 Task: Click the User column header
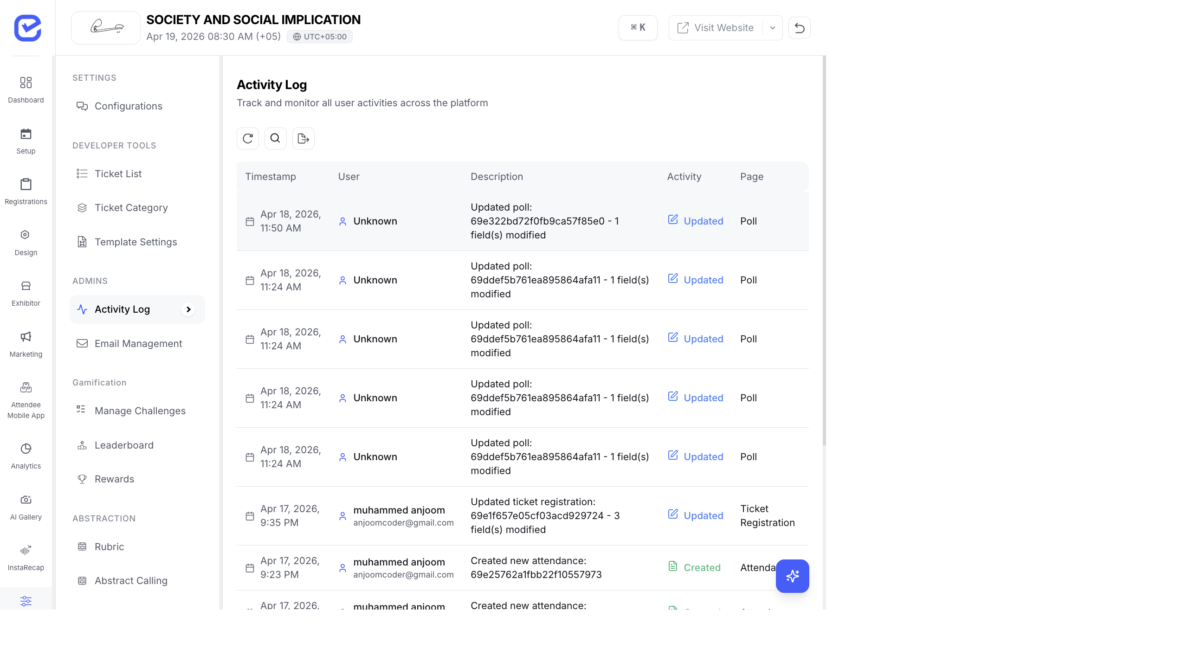coord(349,177)
